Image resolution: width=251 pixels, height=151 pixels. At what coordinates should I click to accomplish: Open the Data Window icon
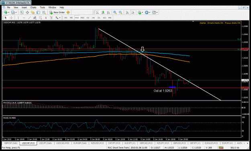coord(27,12)
